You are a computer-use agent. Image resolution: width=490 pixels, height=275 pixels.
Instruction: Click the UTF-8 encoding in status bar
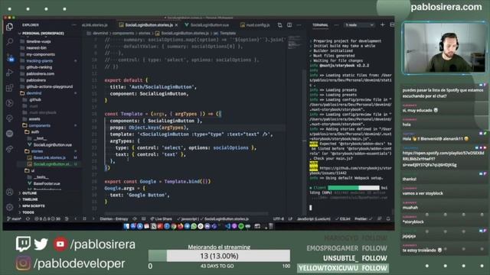(x=279, y=219)
